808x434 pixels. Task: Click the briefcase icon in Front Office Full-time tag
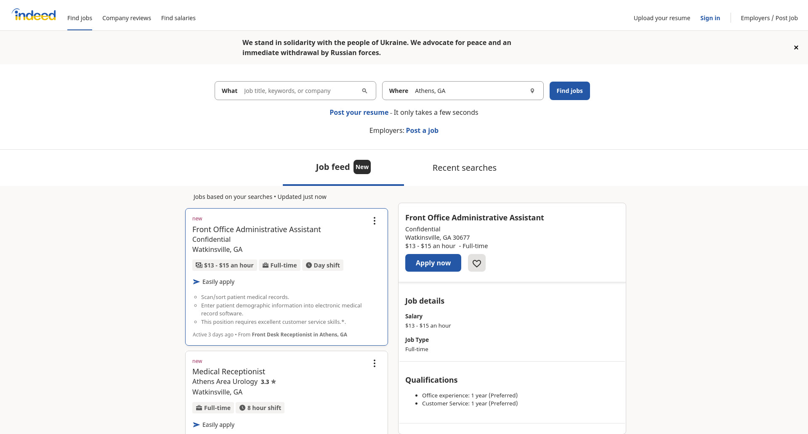coord(266,265)
